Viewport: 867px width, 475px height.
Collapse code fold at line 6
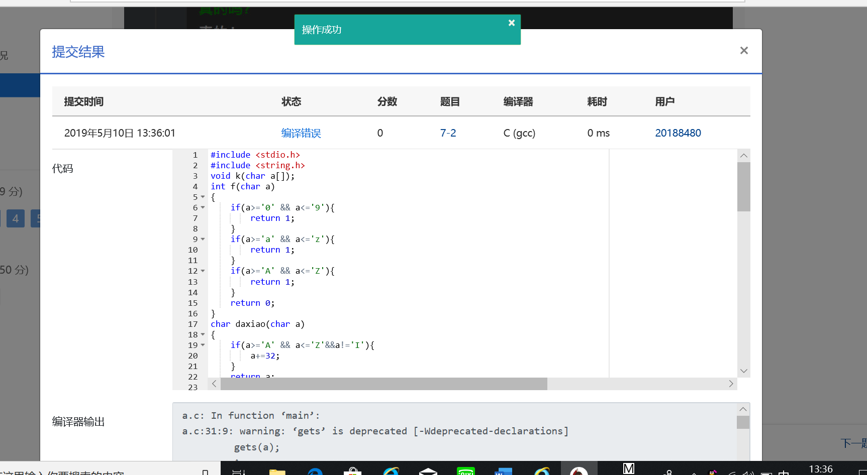point(203,207)
